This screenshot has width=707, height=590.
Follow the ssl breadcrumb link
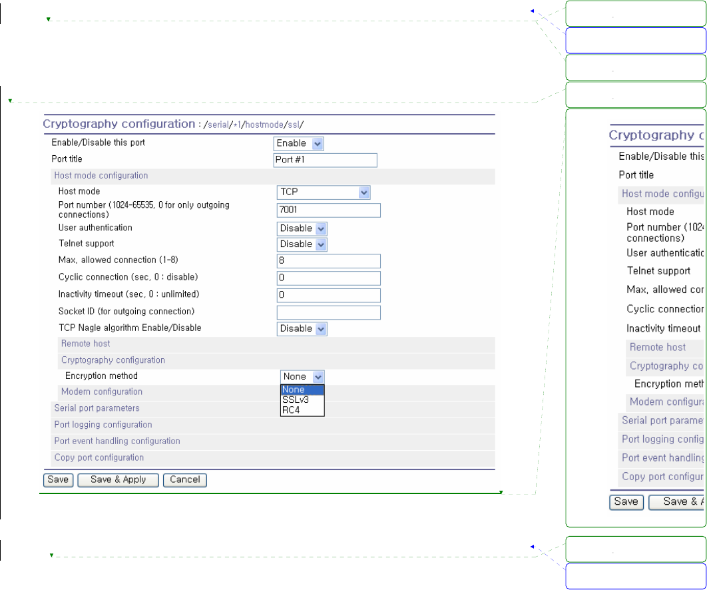pyautogui.click(x=294, y=125)
